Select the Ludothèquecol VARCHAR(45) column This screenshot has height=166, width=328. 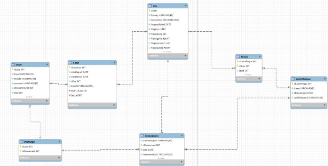point(309,97)
